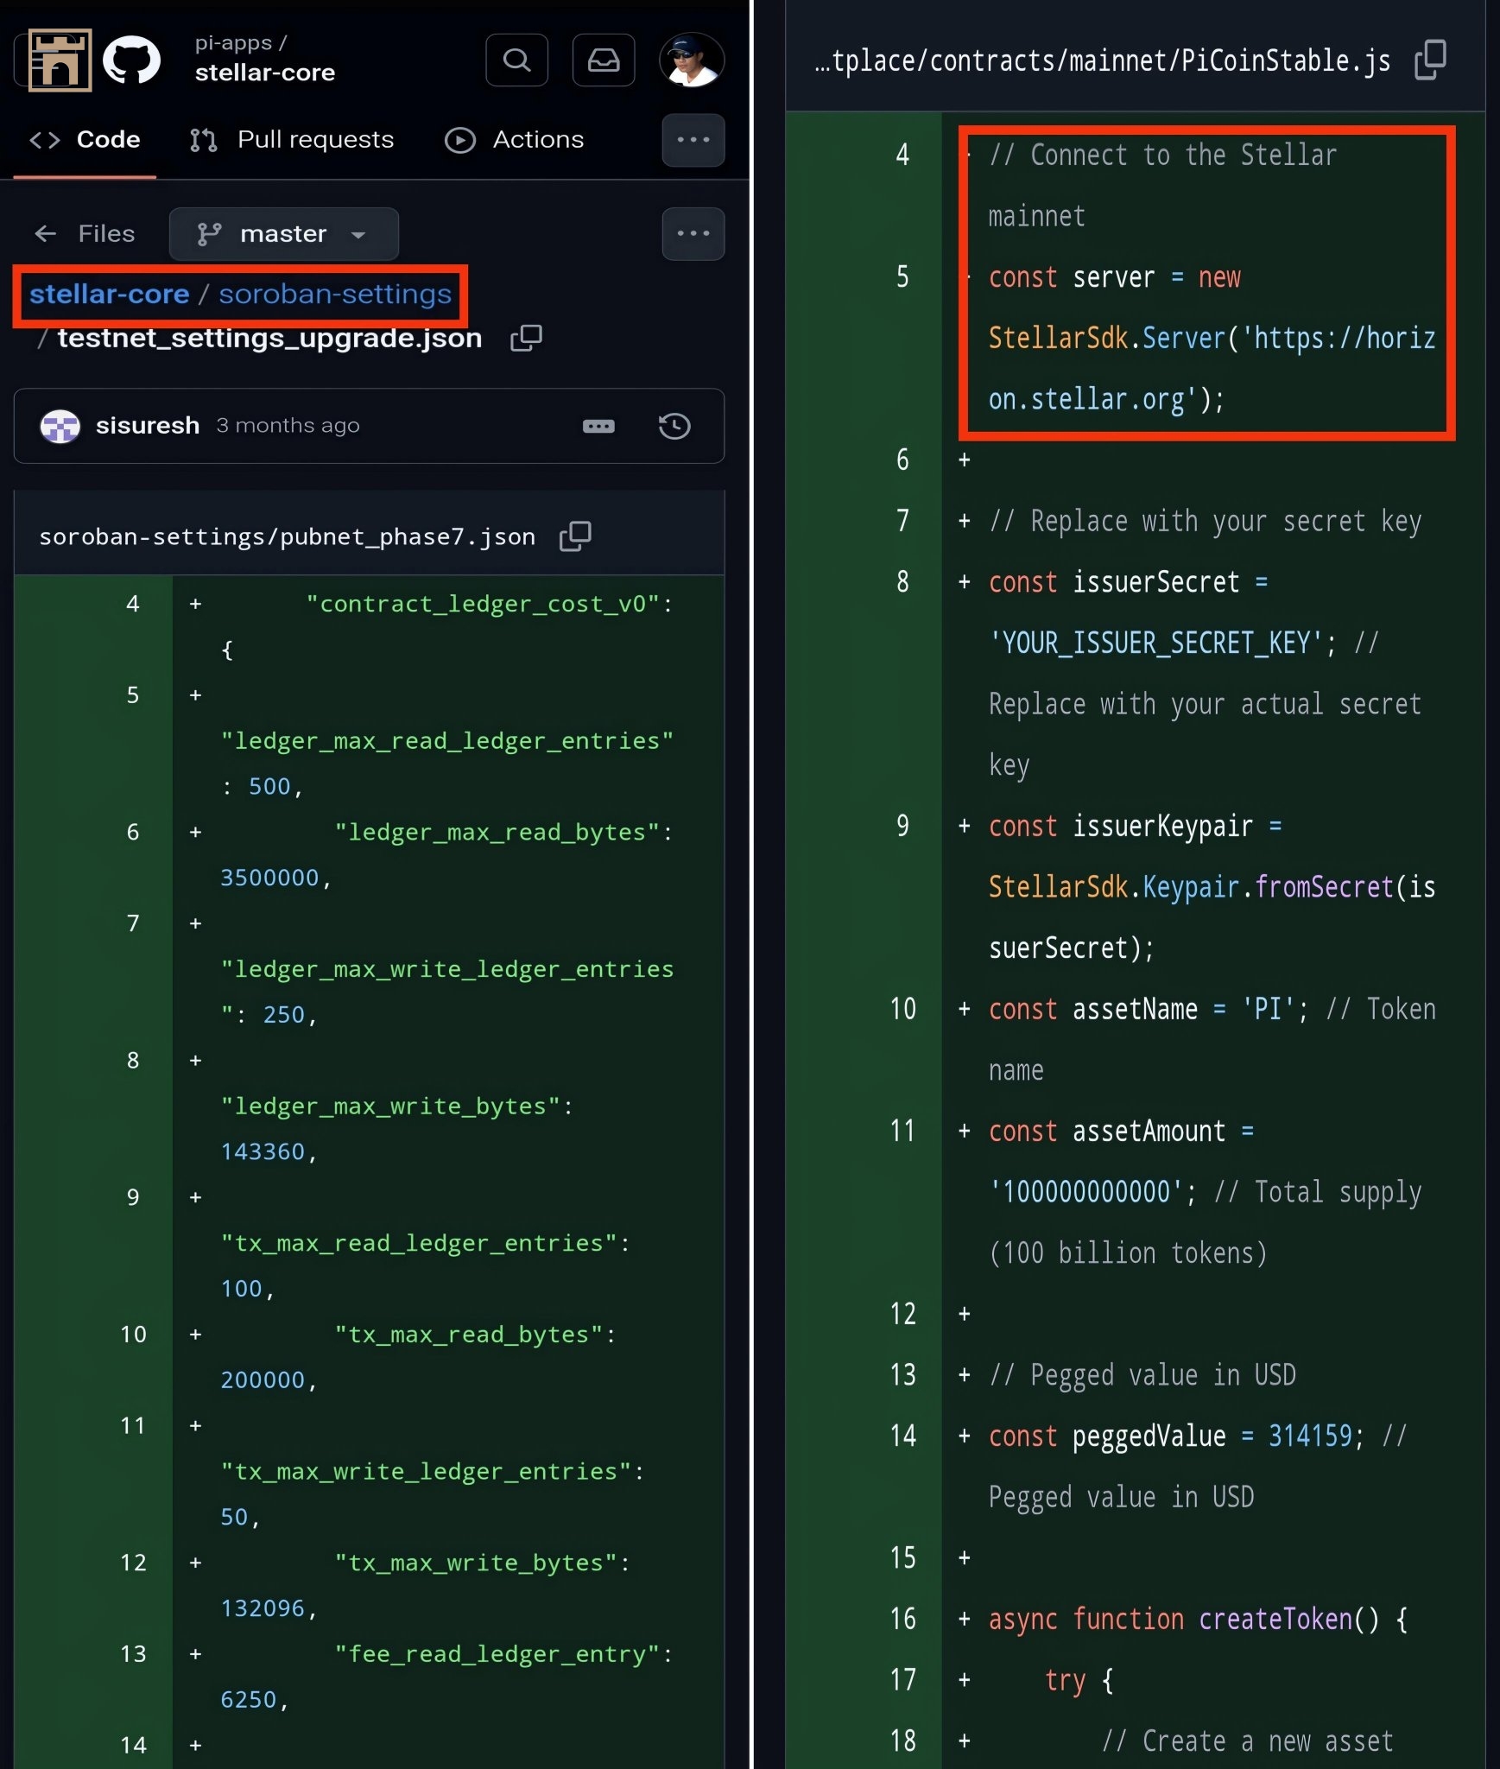This screenshot has width=1500, height=1769.
Task: Click the "// Create a new asset" comment
Action: pyautogui.click(x=1247, y=1741)
